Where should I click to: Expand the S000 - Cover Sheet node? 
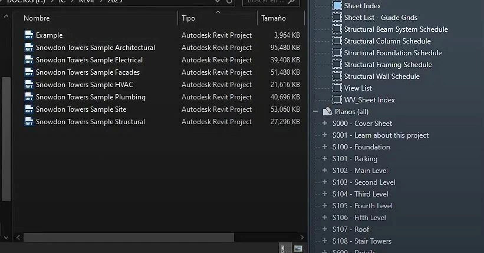[325, 123]
